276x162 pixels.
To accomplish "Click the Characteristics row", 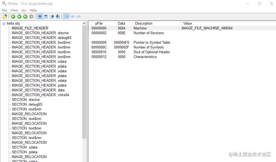I will [x=182, y=57].
